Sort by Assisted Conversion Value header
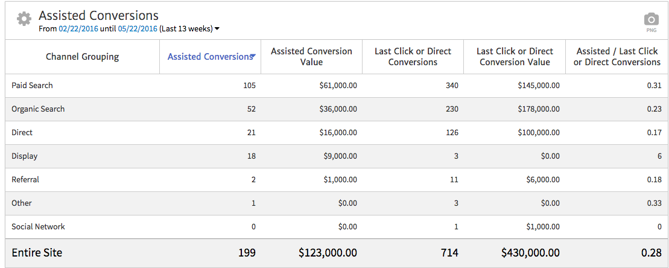Image resolution: width=669 pixels, height=268 pixels. [x=311, y=57]
